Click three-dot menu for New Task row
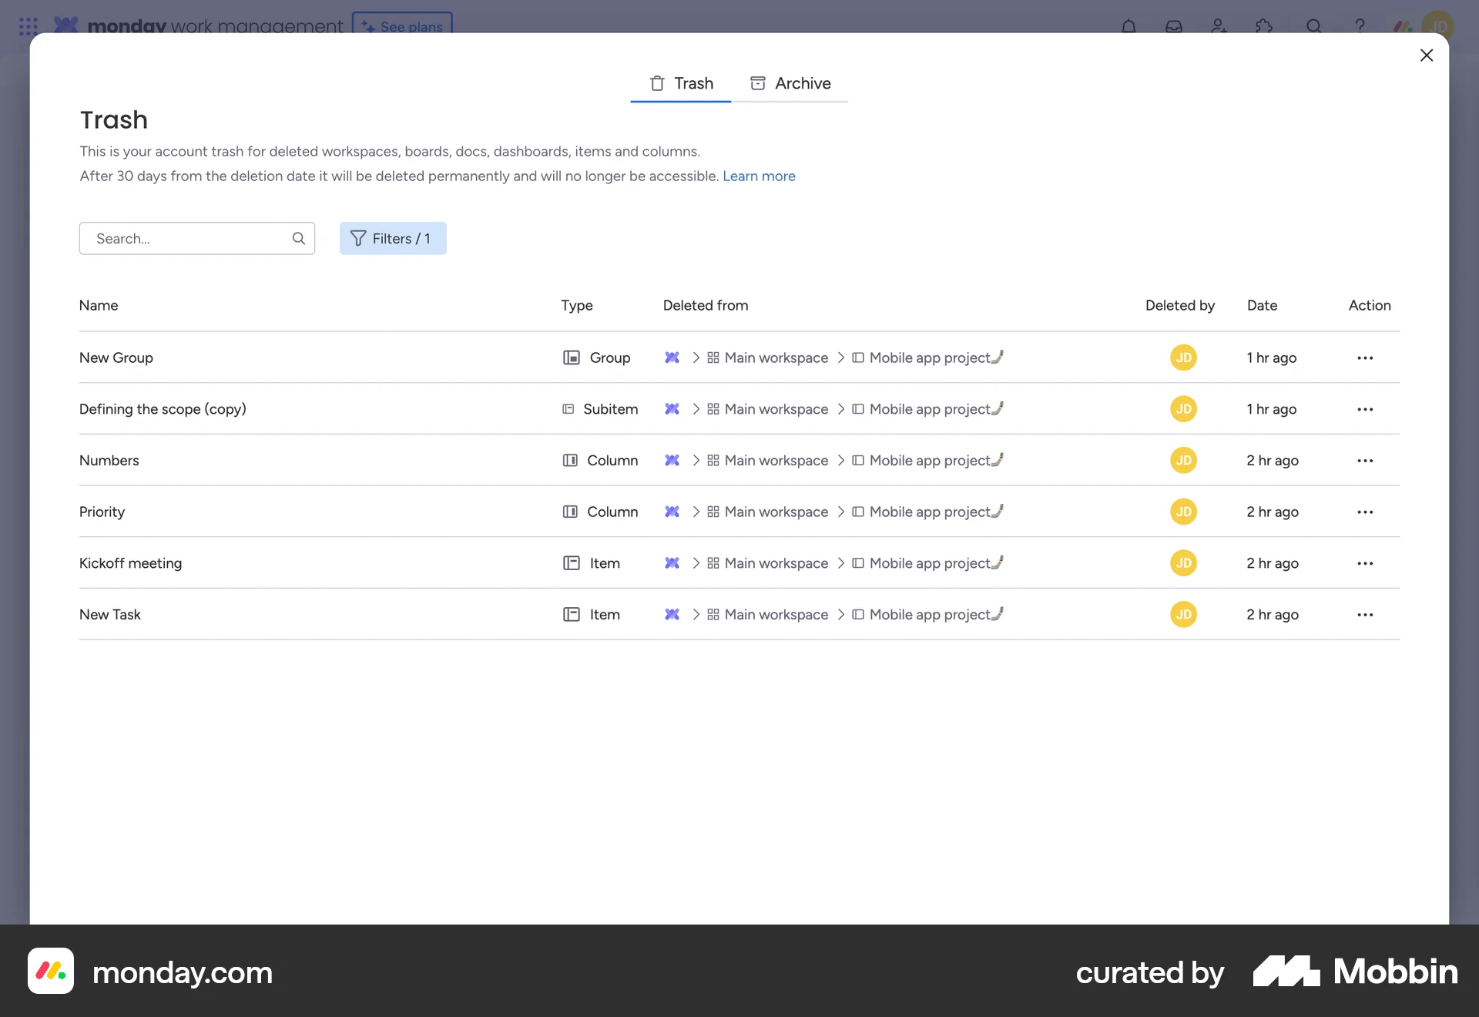 coord(1365,615)
